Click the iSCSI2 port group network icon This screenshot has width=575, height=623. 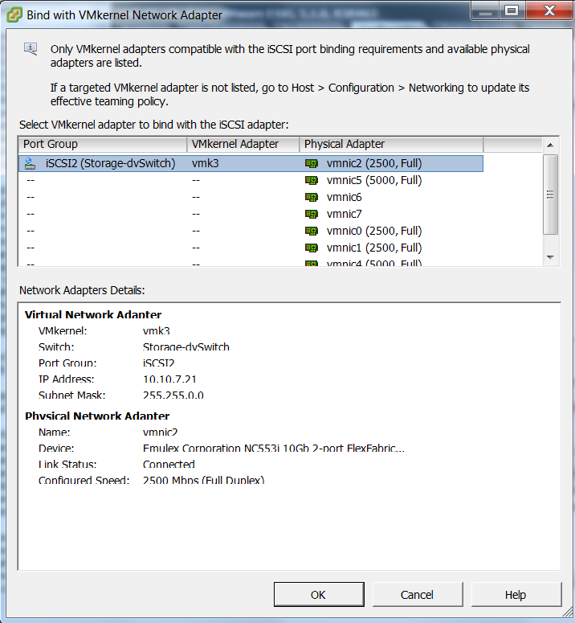click(x=31, y=163)
